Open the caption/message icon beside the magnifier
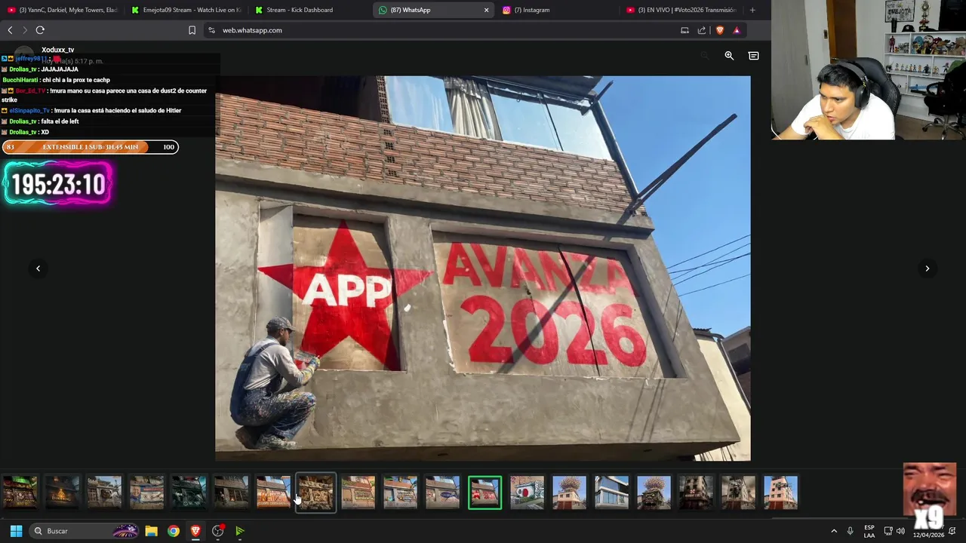 pos(753,56)
